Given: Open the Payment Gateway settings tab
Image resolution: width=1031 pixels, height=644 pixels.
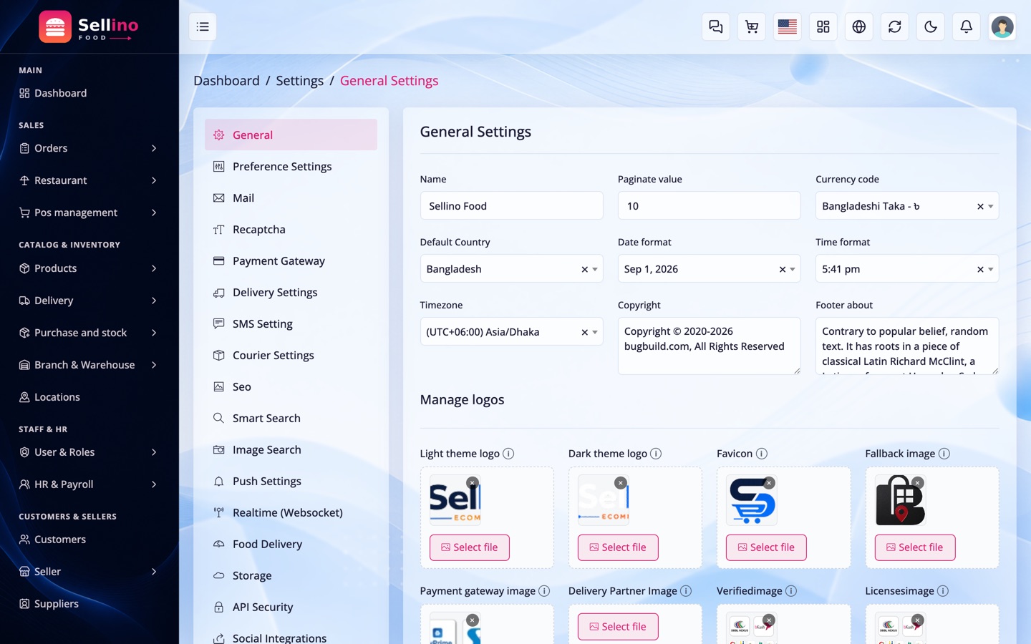Looking at the screenshot, I should 291,260.
